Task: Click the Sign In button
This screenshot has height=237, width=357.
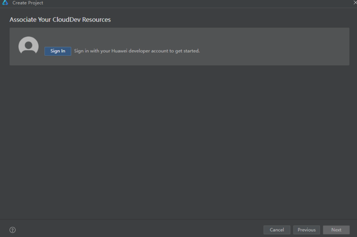Action: coord(58,51)
